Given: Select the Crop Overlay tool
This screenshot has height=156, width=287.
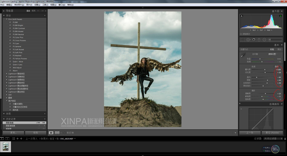Looking at the screenshot, I should point(243,40).
